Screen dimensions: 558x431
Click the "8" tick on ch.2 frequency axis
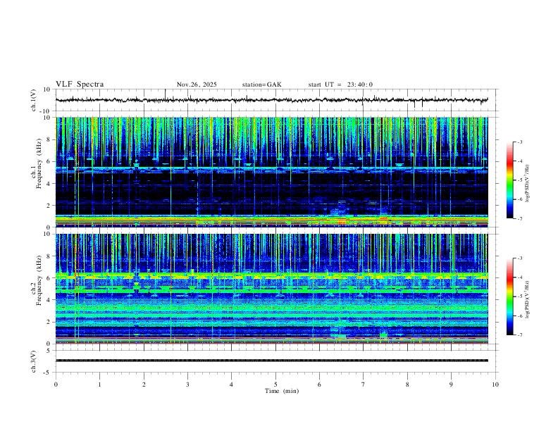tap(49, 256)
